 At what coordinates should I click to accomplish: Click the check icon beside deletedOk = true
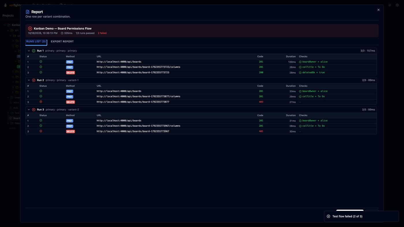click(x=300, y=73)
